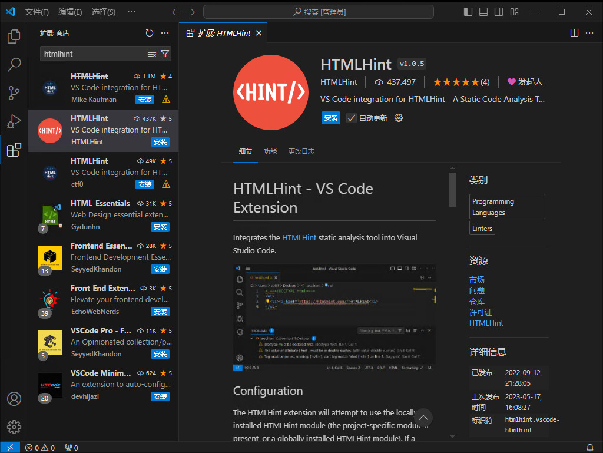
Task: Disable the 自动更新 checkbox for HTMLHint
Action: (351, 118)
